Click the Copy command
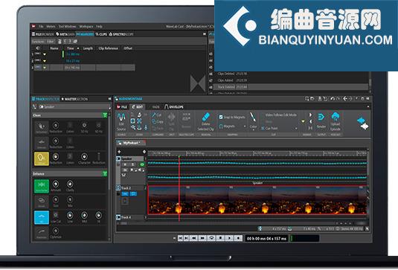This screenshot has width=398, height=270. 158,121
